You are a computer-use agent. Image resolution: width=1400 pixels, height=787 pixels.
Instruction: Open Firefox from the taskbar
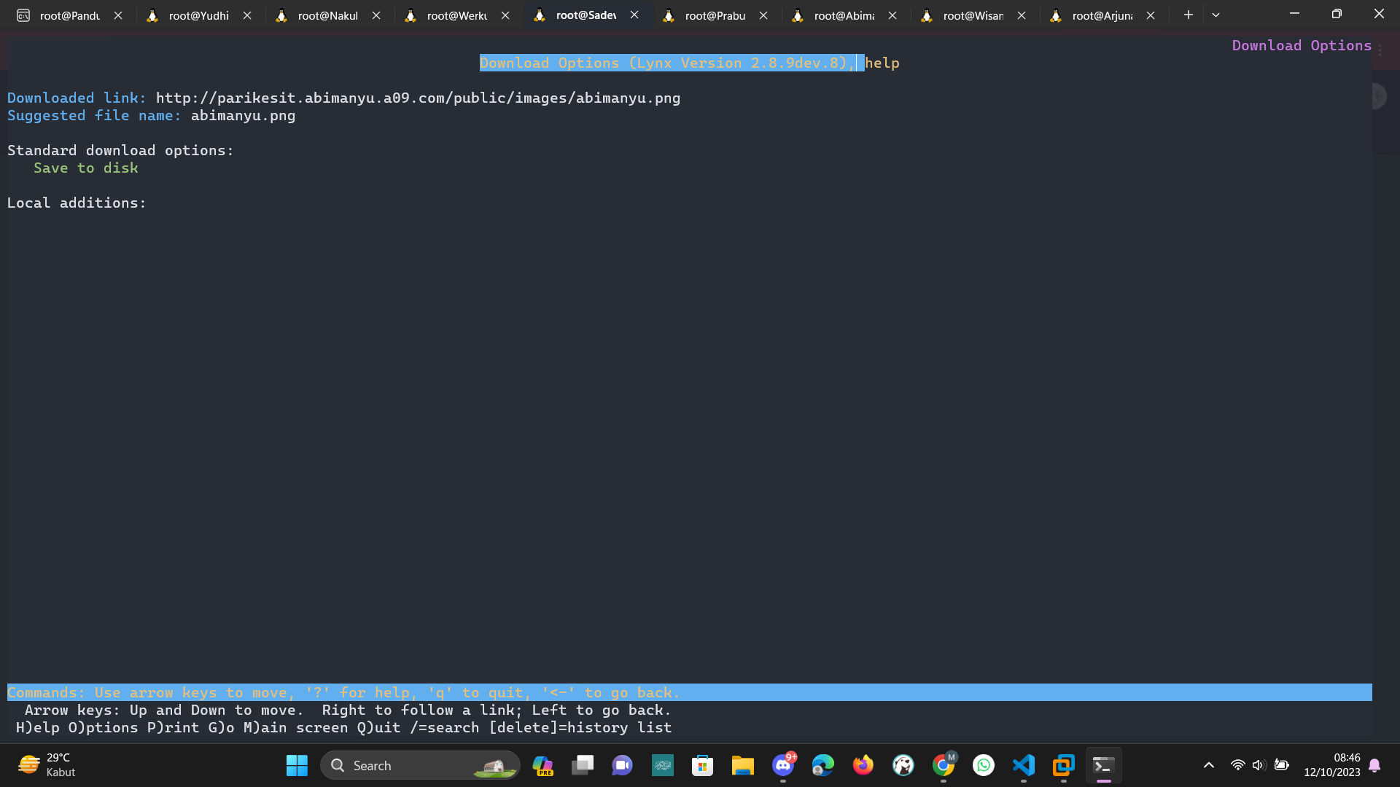coord(863,765)
